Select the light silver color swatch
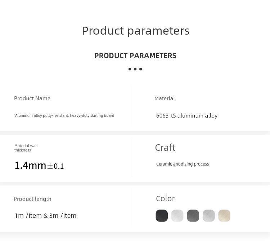 [177, 216]
